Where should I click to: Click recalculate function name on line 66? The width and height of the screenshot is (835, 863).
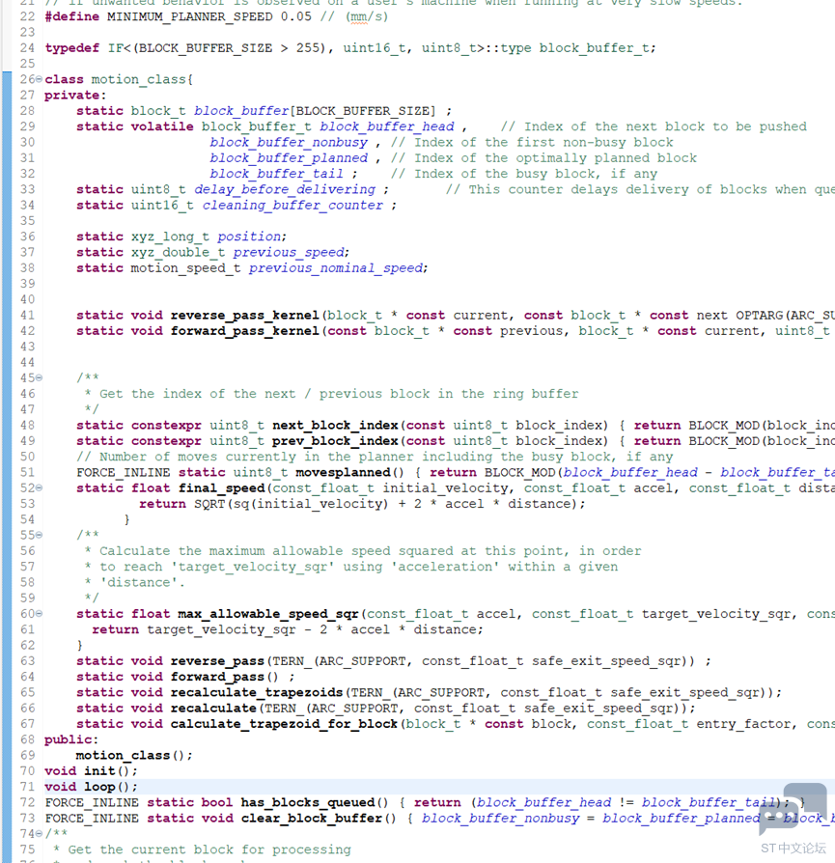(213, 708)
